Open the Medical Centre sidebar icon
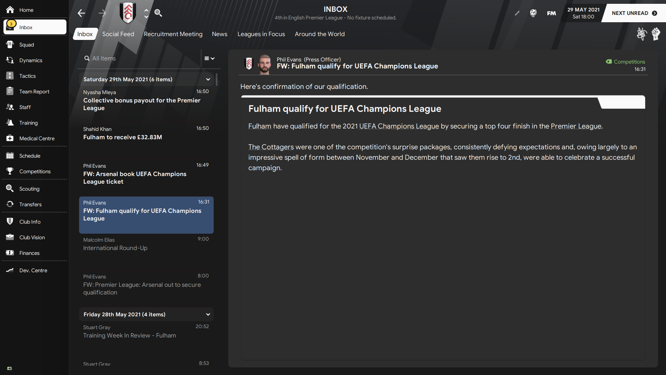Viewport: 666px width, 375px height. tap(10, 138)
